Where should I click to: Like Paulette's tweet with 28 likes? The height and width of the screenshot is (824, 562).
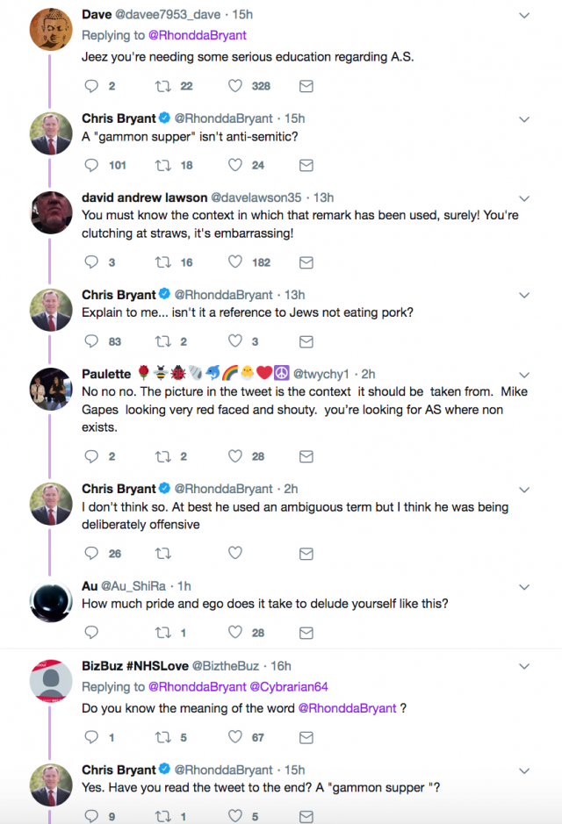[x=235, y=456]
